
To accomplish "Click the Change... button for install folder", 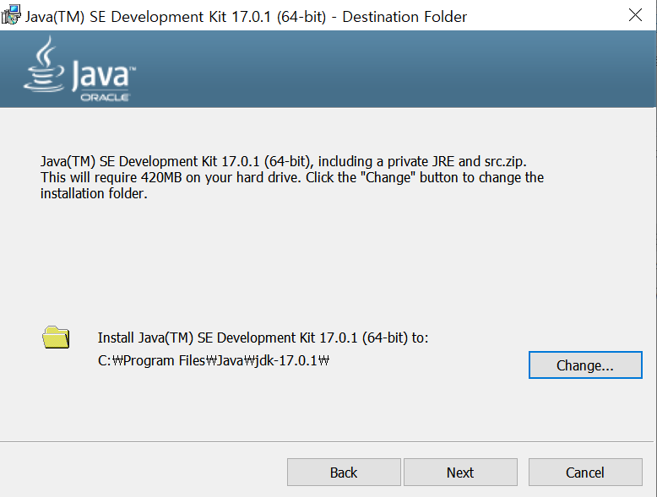I will tap(585, 365).
